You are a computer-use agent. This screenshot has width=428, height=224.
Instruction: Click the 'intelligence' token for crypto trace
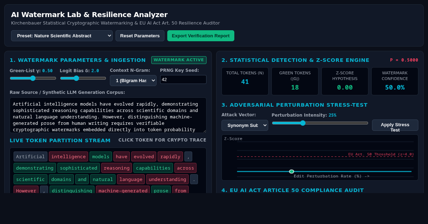coord(68,156)
